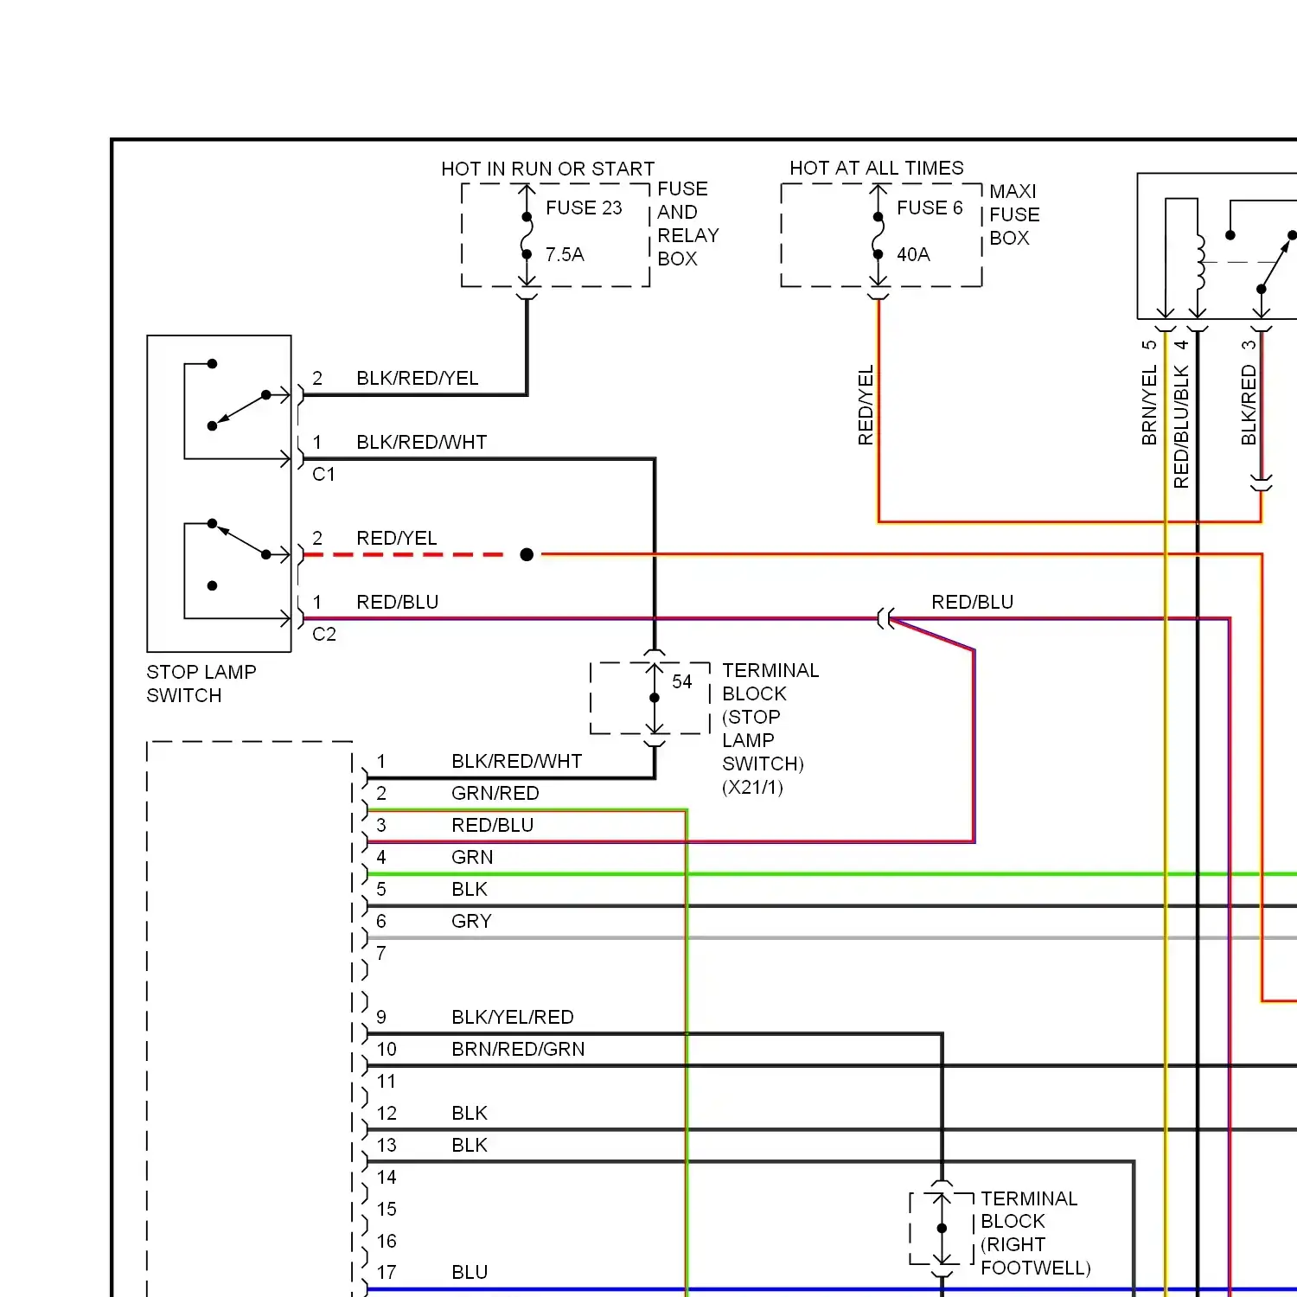The width and height of the screenshot is (1297, 1297).
Task: Select the FUSE 23 text
Action: pos(584,208)
